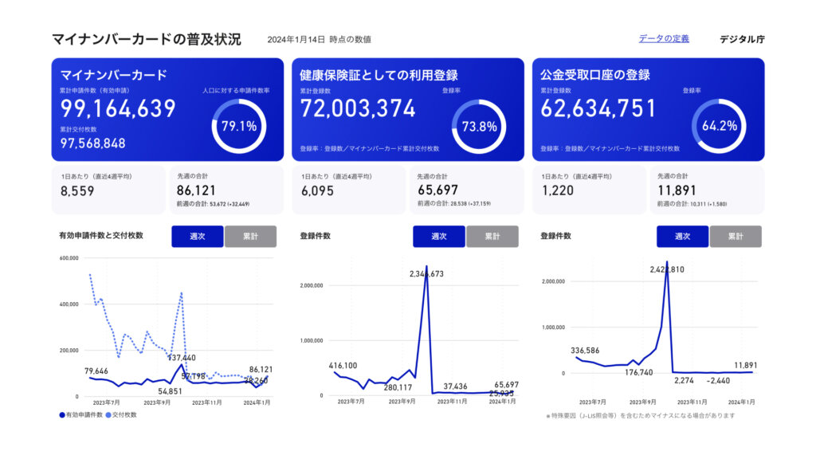Viewport: 816px width, 459px height.
Task: Click the 11,891 last week total card
Action: [x=708, y=190]
